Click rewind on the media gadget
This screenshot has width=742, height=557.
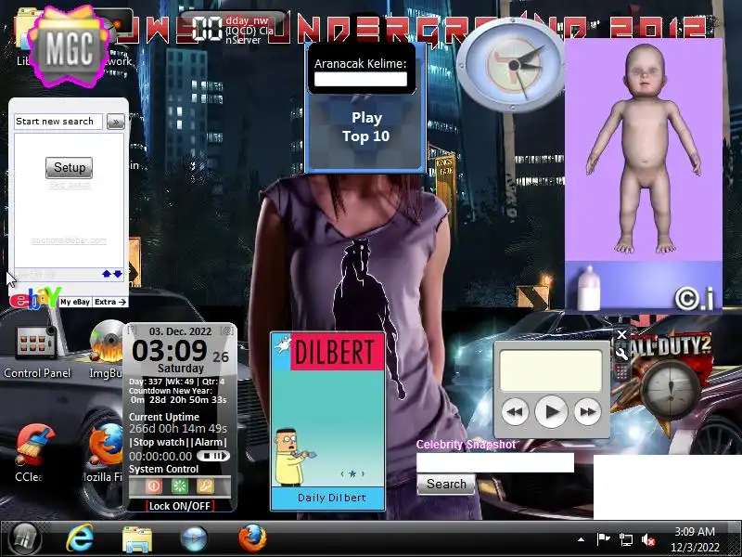tap(515, 411)
